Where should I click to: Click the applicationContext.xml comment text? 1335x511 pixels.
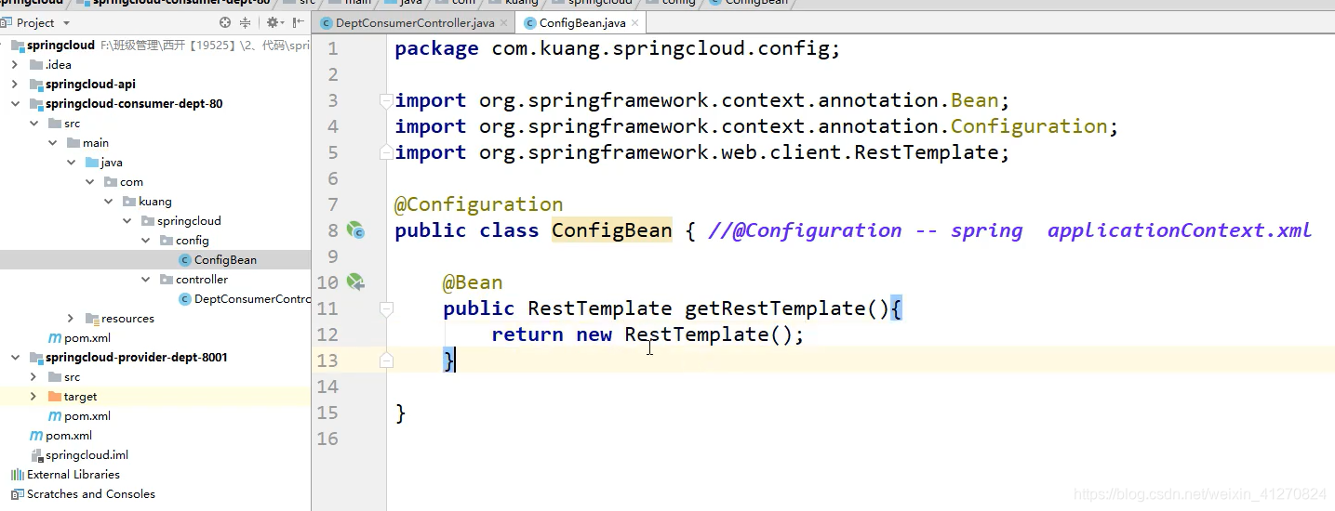pos(1180,230)
